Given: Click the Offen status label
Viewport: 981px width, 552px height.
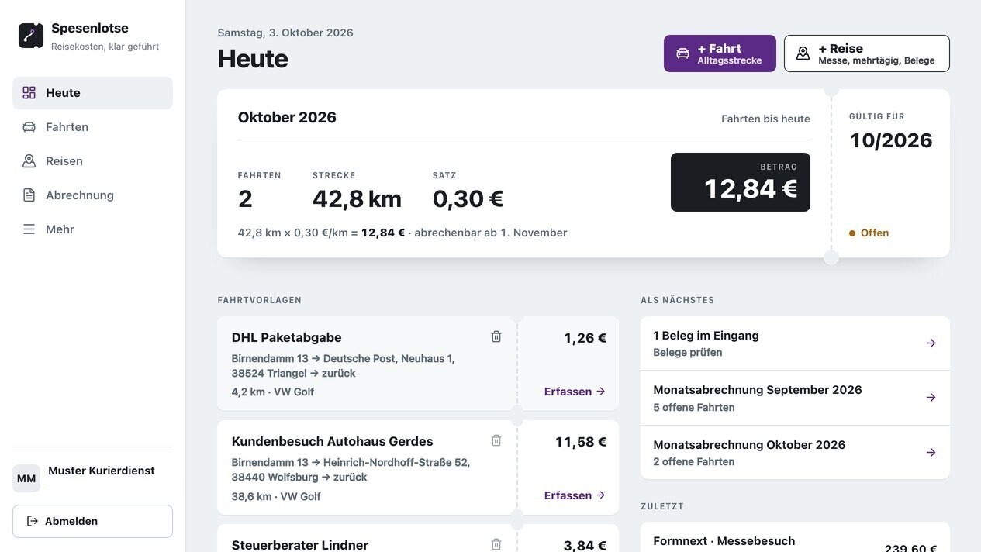Looking at the screenshot, I should [x=869, y=233].
